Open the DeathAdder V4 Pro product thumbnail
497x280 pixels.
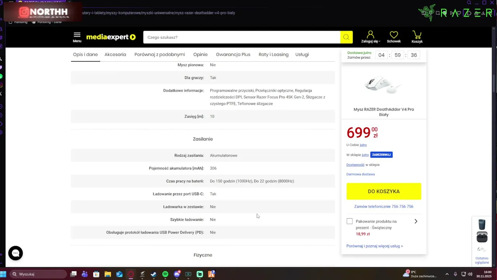click(x=383, y=84)
